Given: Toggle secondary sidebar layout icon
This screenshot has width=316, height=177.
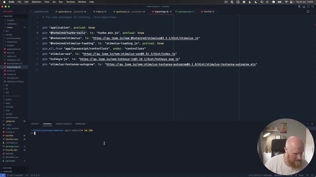Looking at the screenshot, I should [308, 6].
